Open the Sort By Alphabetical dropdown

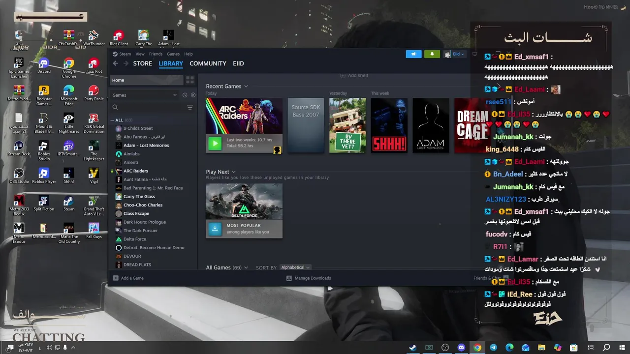(295, 267)
